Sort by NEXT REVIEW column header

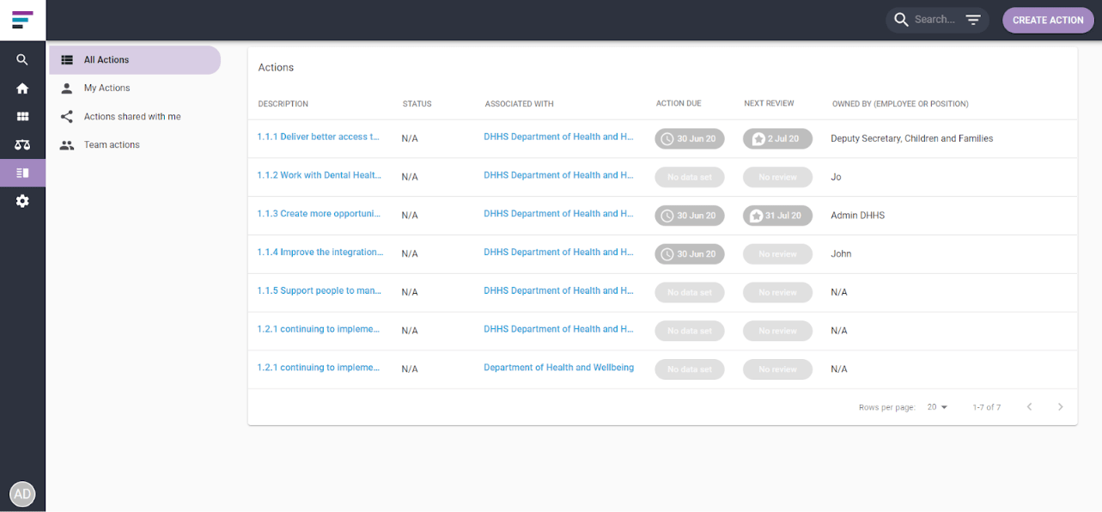coord(769,104)
